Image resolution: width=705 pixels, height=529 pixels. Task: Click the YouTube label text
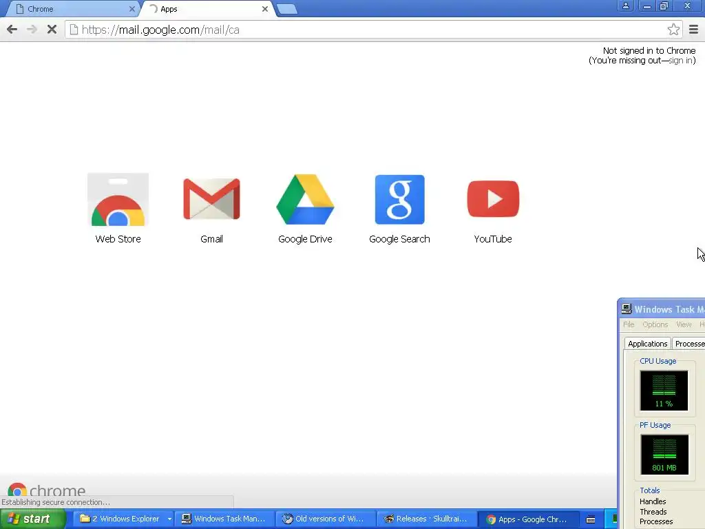pyautogui.click(x=493, y=239)
